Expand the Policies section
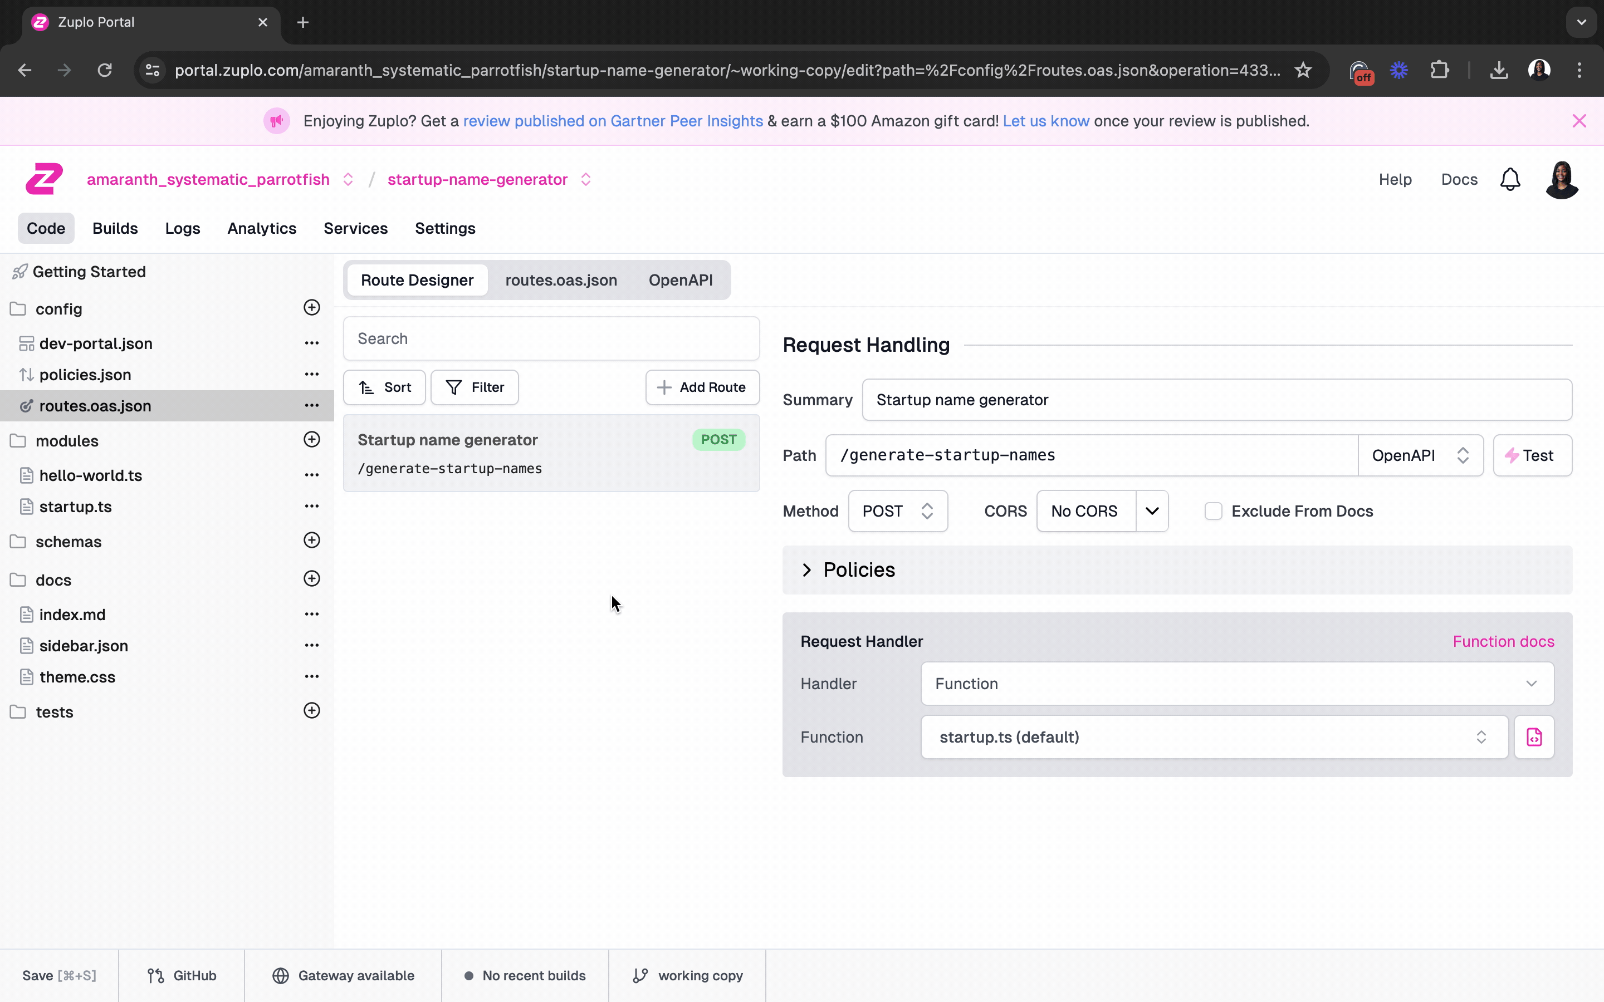This screenshot has width=1604, height=1002. [806, 570]
